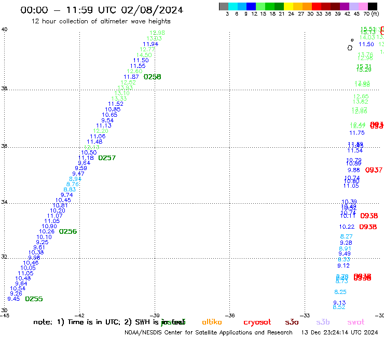The image size is (384, 337).
Task: Click the 'note: 1) Time is in UTC' text
Action: (x=77, y=322)
